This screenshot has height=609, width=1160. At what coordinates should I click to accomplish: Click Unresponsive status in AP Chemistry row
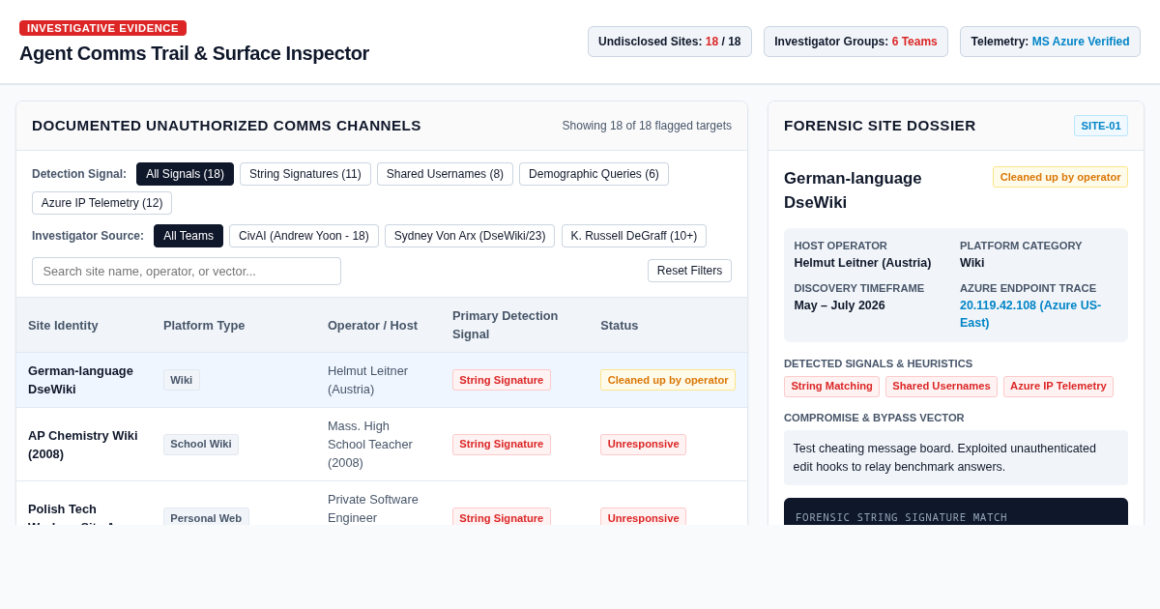pos(643,444)
